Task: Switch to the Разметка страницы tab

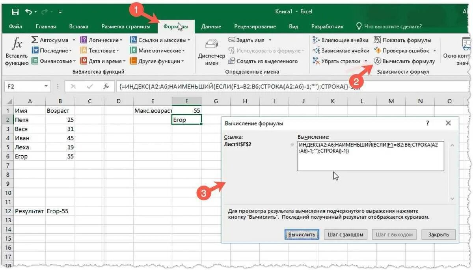Action: [126, 26]
